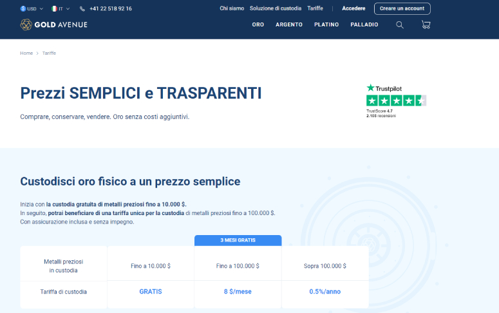Open the PLATINO menu
Viewport: 499px width, 313px height.
pyautogui.click(x=326, y=24)
